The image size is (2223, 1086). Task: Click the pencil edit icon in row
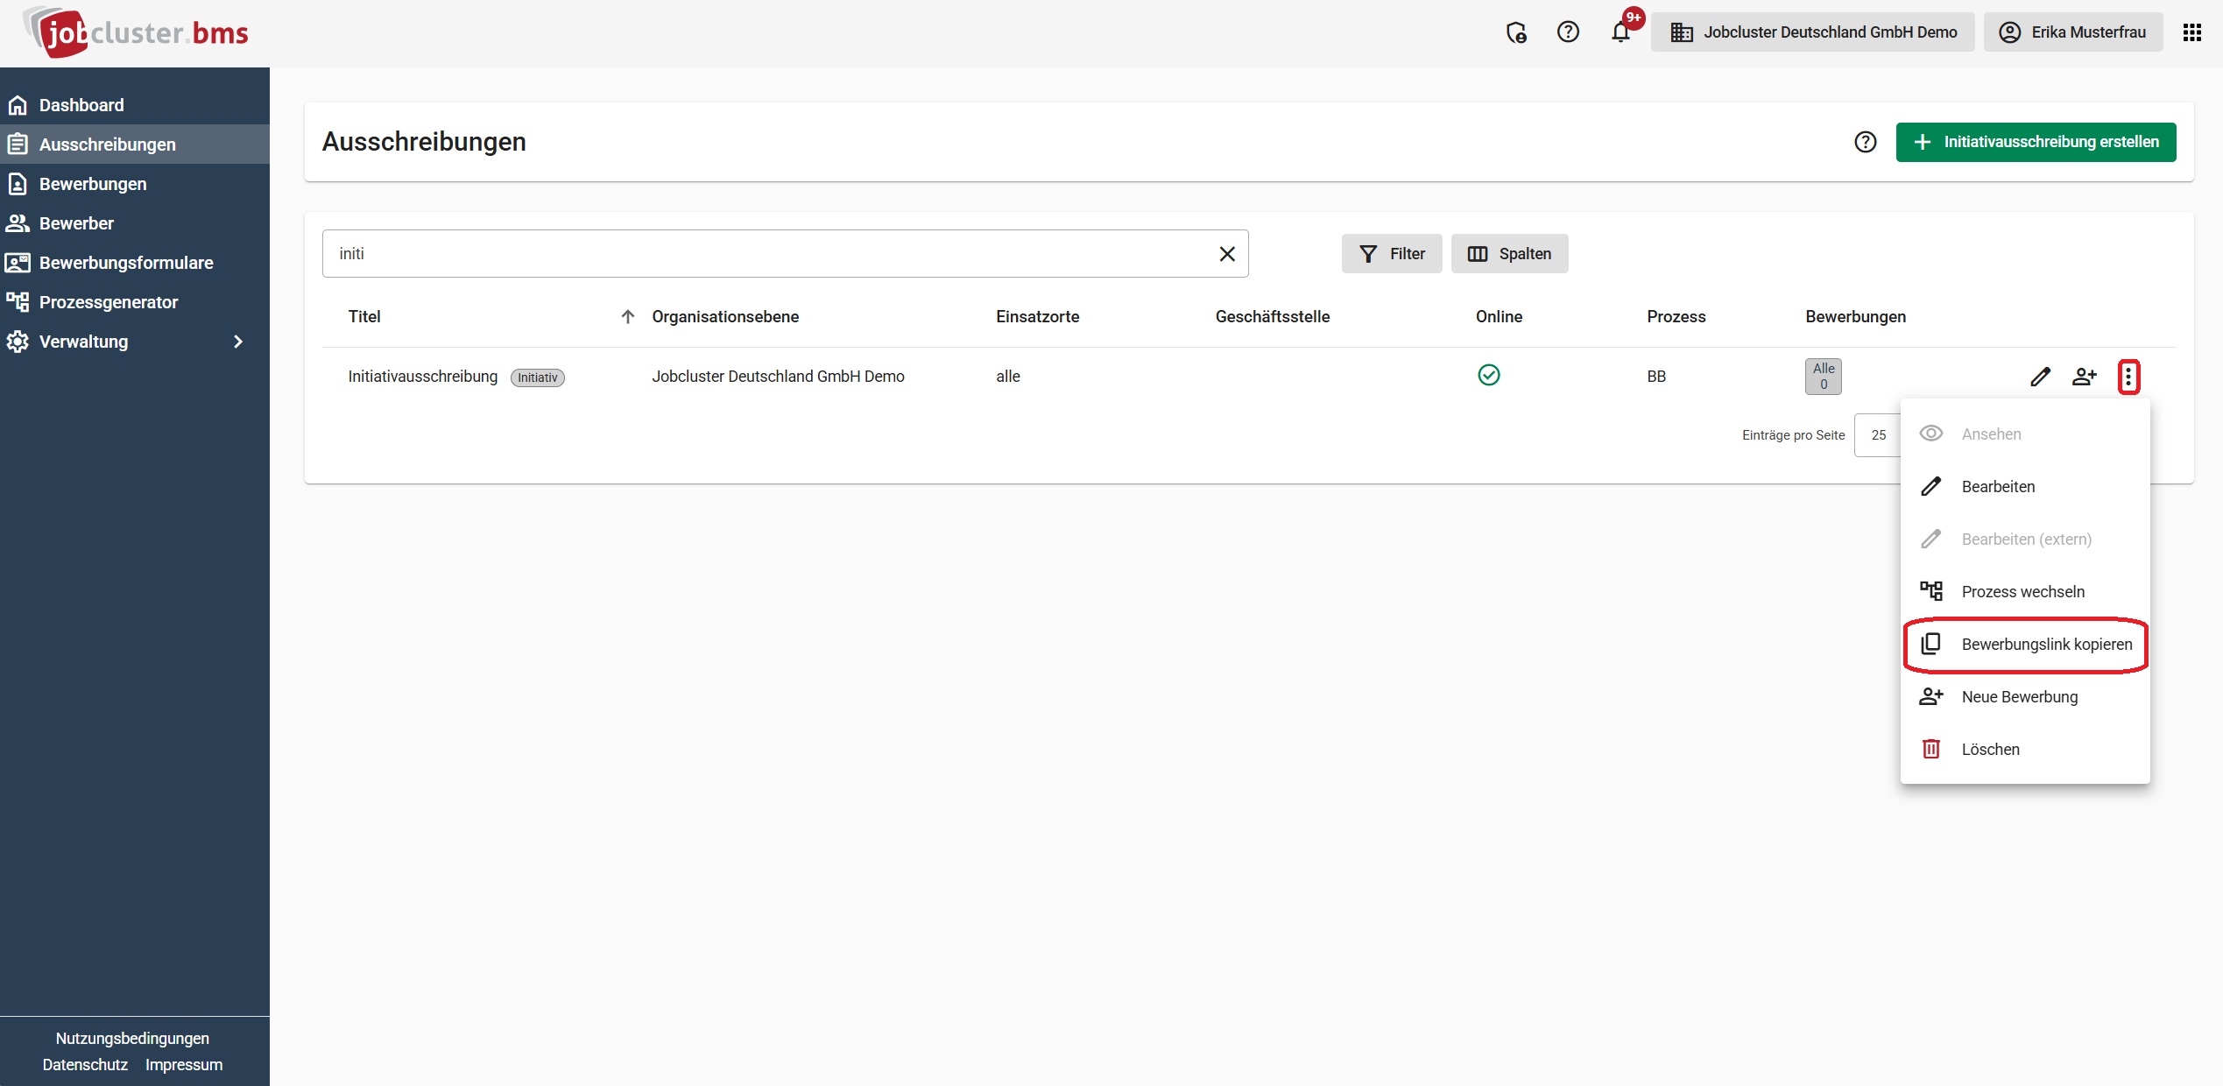coord(2040,377)
